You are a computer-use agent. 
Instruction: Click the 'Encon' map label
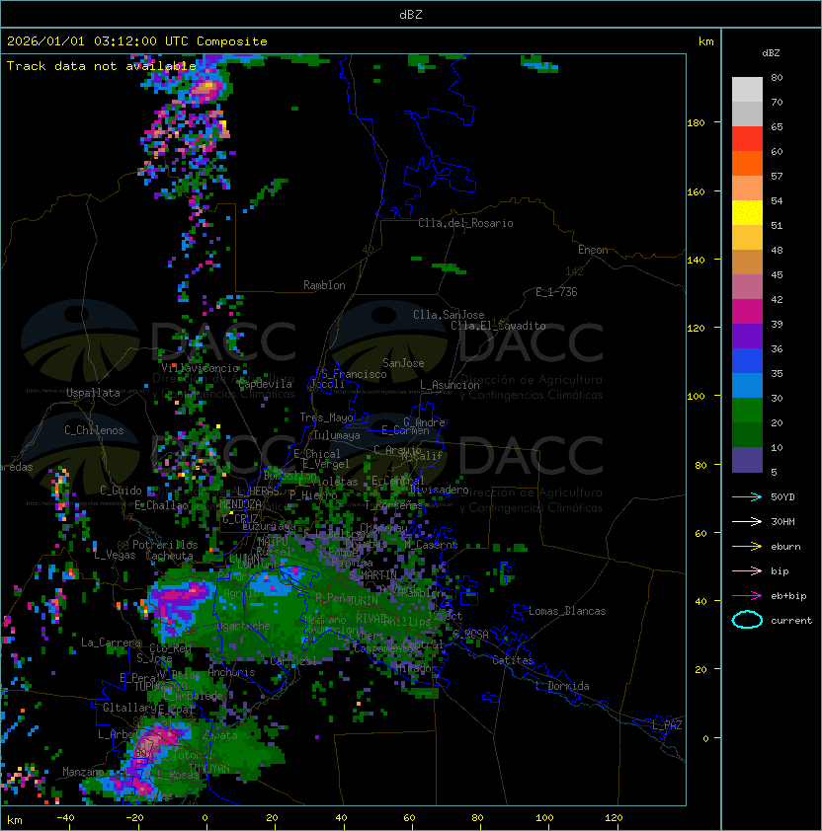[x=593, y=250]
